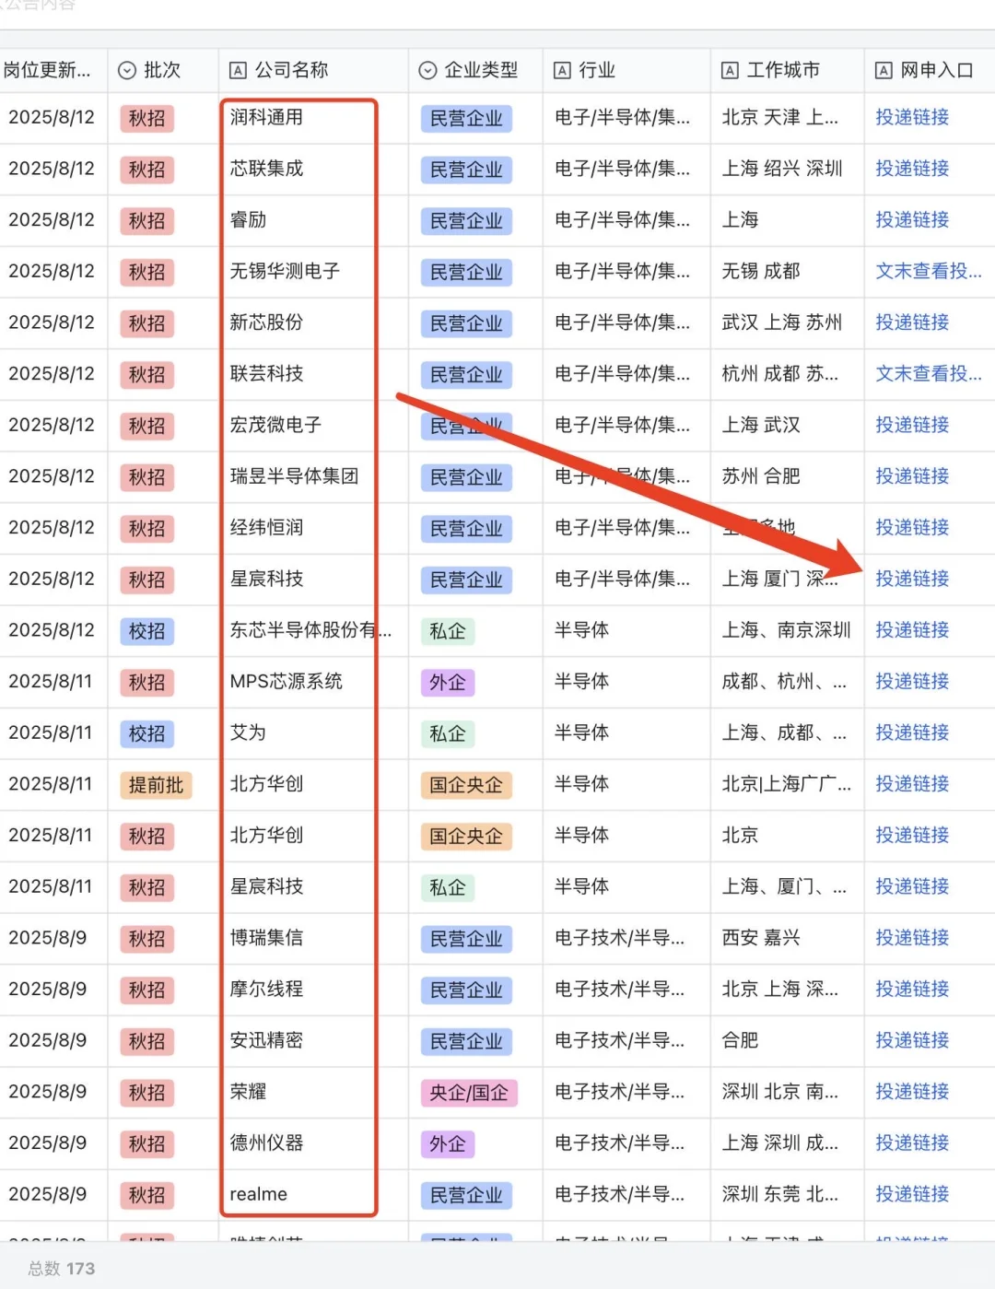Open 投递链接 for 荣耀
The image size is (995, 1289).
[912, 1092]
